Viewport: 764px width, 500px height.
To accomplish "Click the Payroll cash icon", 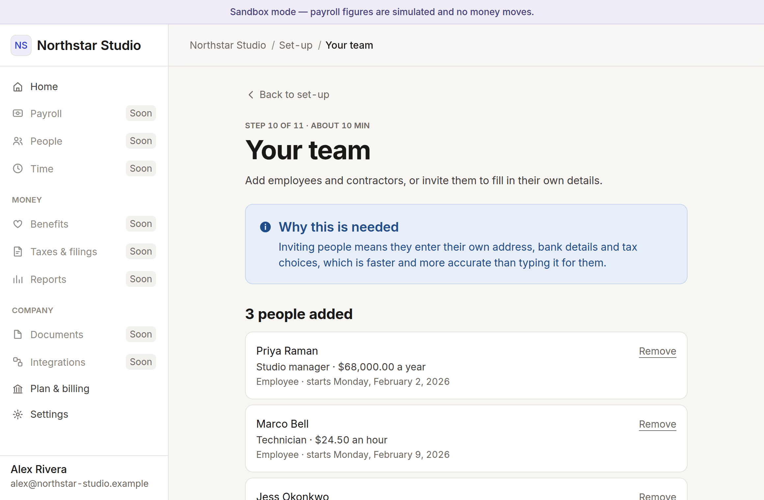I will (x=18, y=113).
